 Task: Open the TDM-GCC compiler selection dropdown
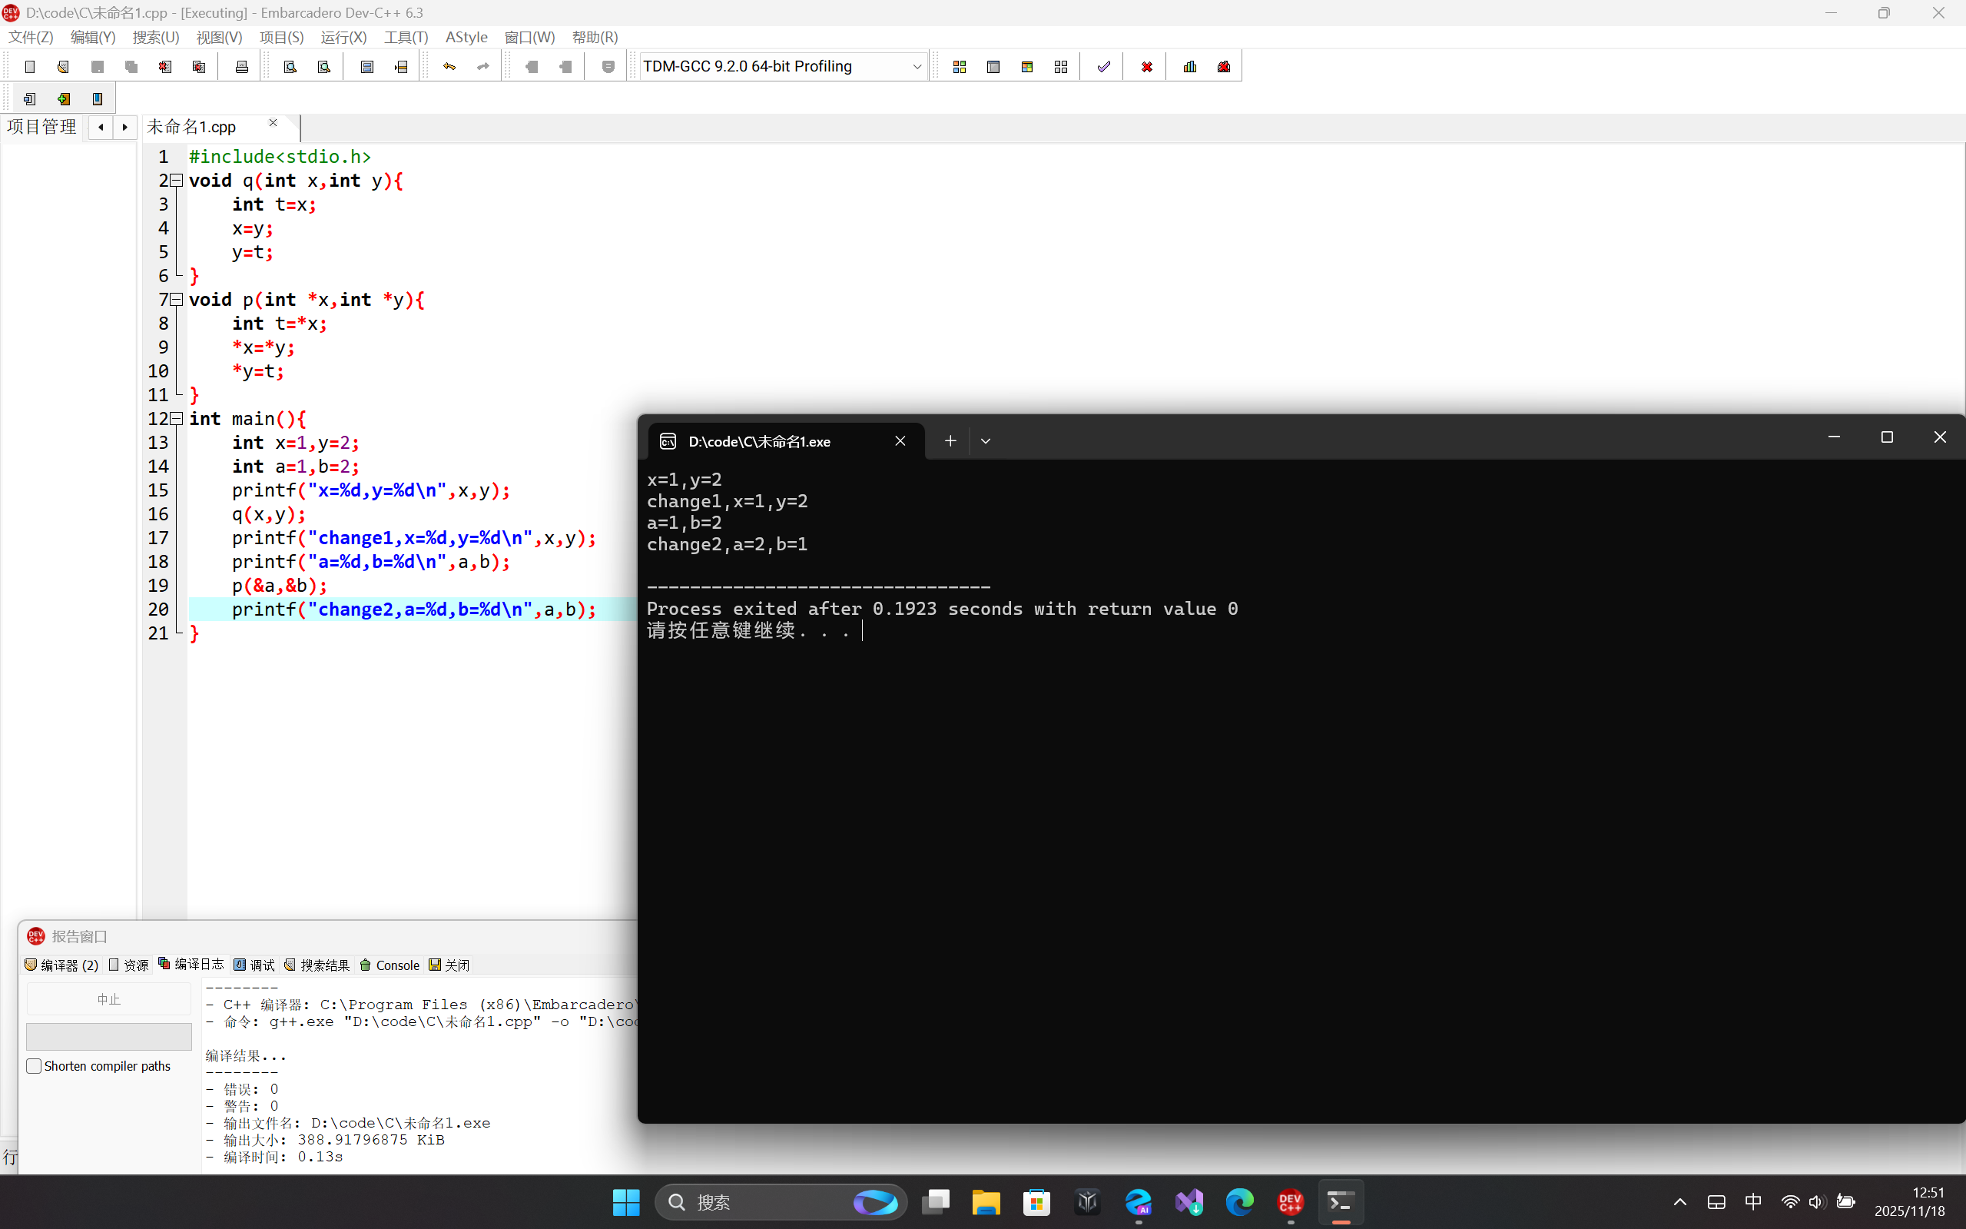click(917, 67)
